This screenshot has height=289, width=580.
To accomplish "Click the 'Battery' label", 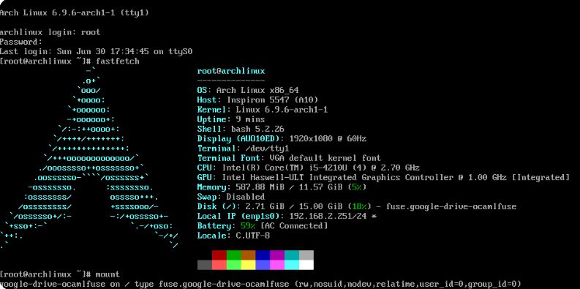I will pos(214,226).
